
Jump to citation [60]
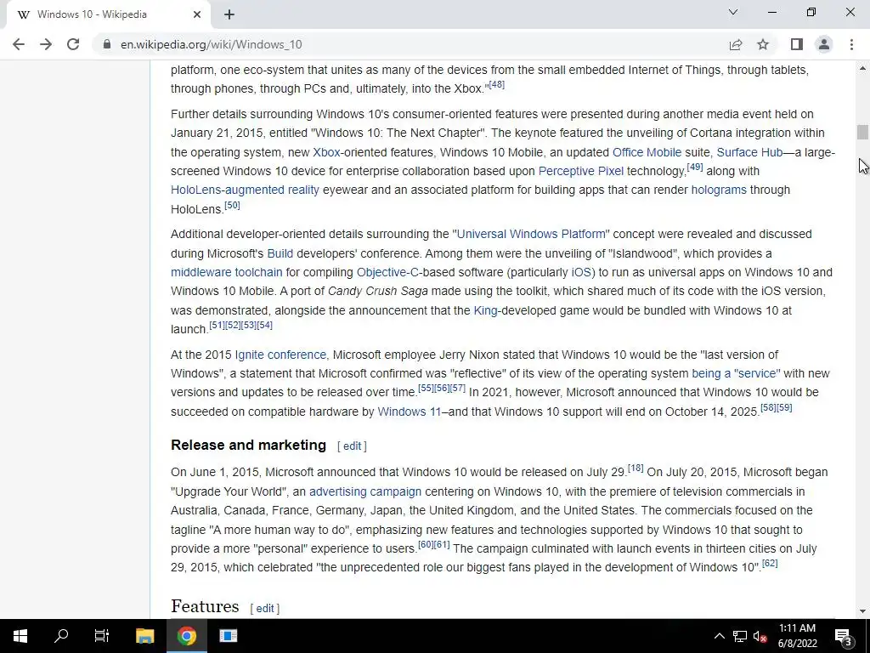[x=426, y=545]
